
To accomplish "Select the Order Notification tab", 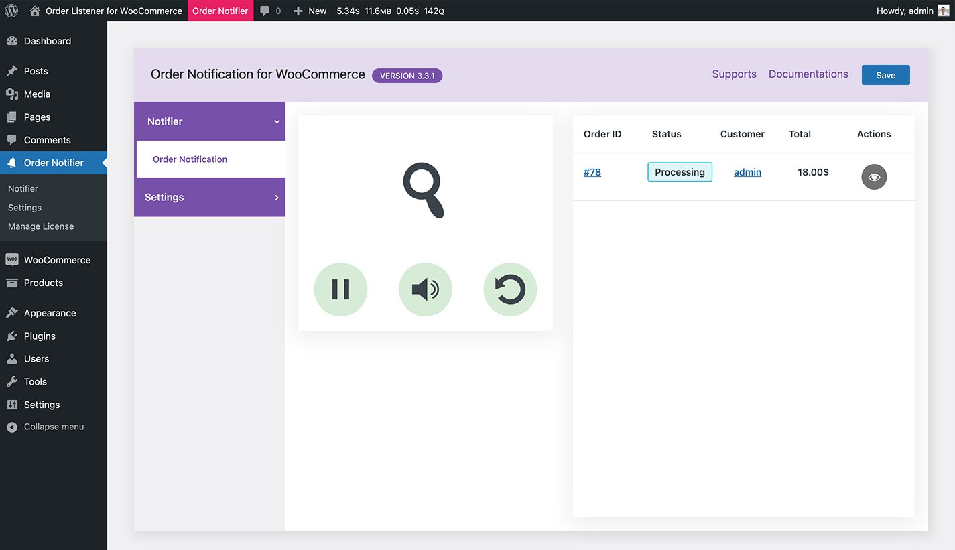I will coord(211,159).
